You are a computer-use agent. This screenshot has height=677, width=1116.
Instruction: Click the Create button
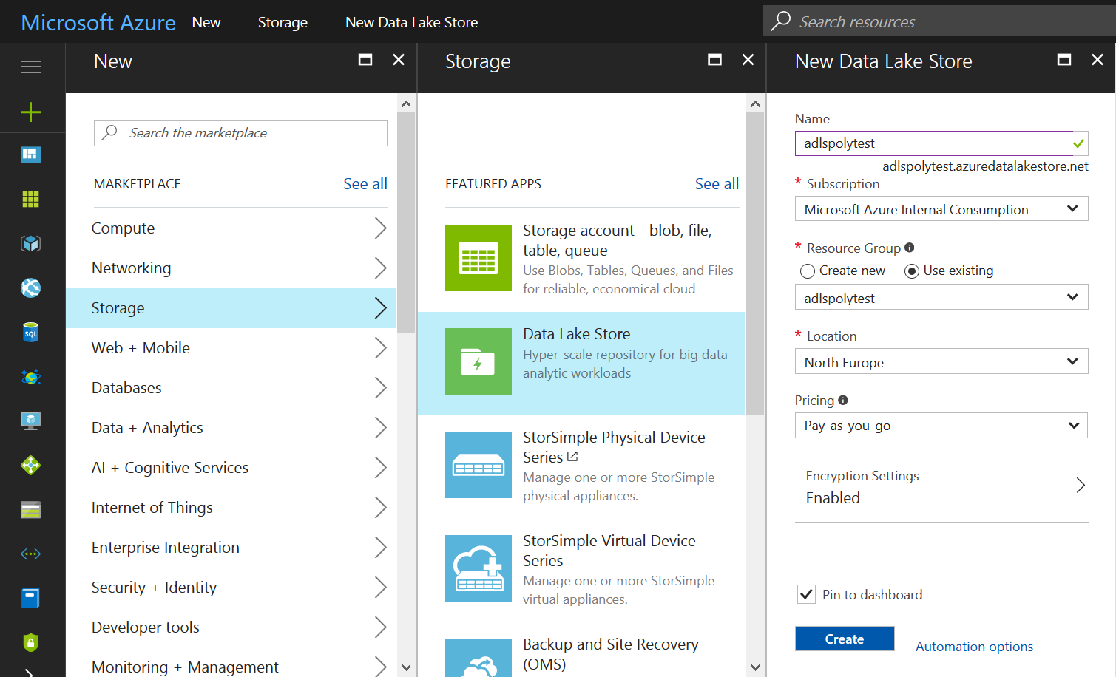click(x=845, y=639)
